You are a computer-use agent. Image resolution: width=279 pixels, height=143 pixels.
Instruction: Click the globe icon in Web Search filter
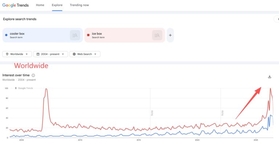[x=74, y=54]
